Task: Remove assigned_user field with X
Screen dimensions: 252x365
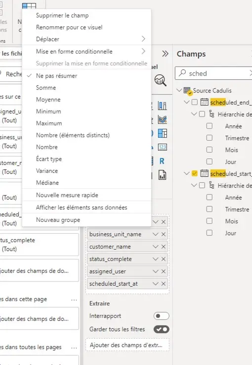Action: click(x=164, y=271)
